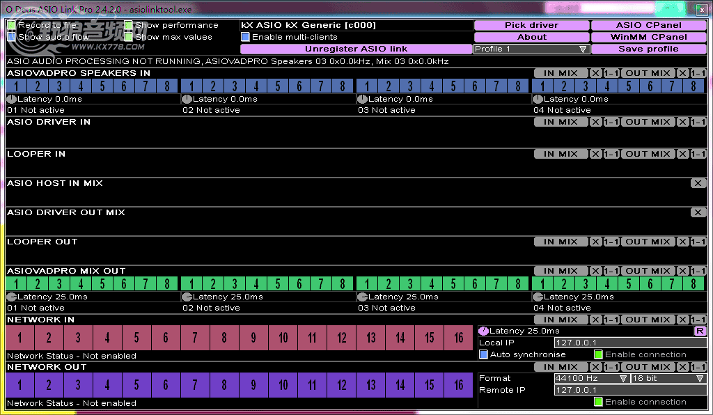Click OUT MIX in LOOPER IN row
Viewport: 713px width, 415px height.
click(x=648, y=154)
